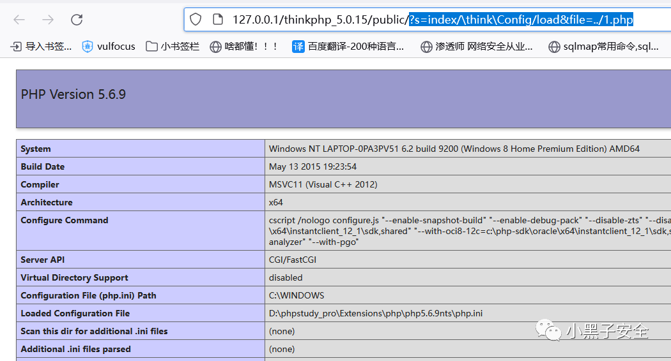This screenshot has height=361, width=671.
Task: Open the 百度翻译-200种语言 bookmark
Action: (x=348, y=46)
